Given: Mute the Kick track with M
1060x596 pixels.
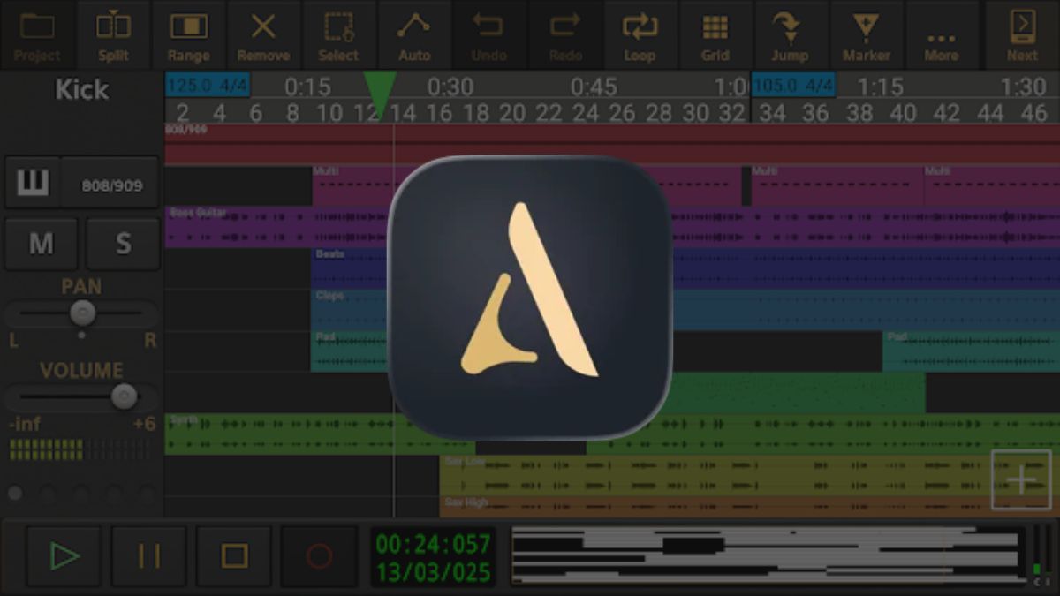Looking at the screenshot, I should point(41,244).
